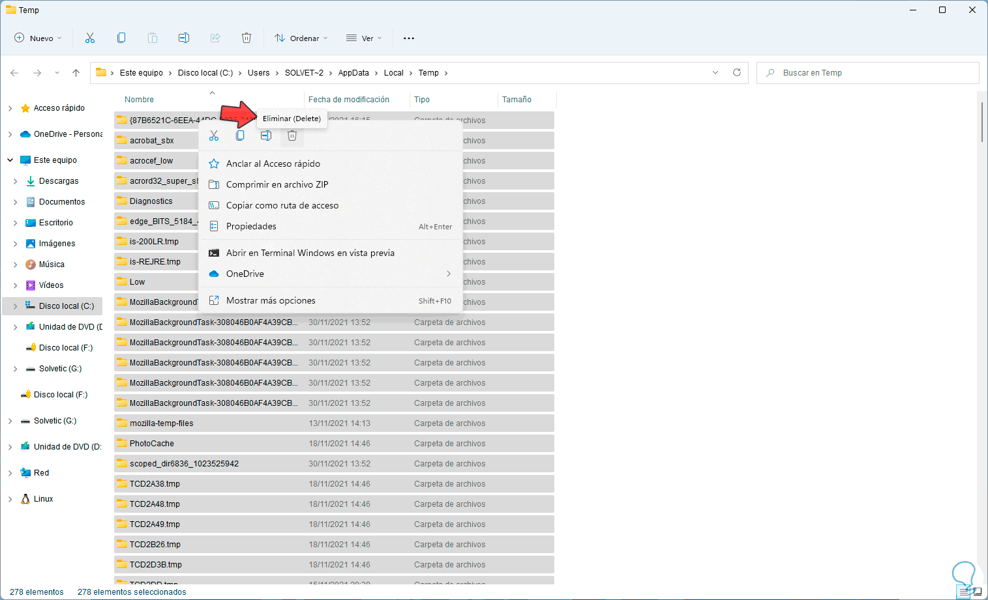Open the Nuevo dropdown

(38, 38)
